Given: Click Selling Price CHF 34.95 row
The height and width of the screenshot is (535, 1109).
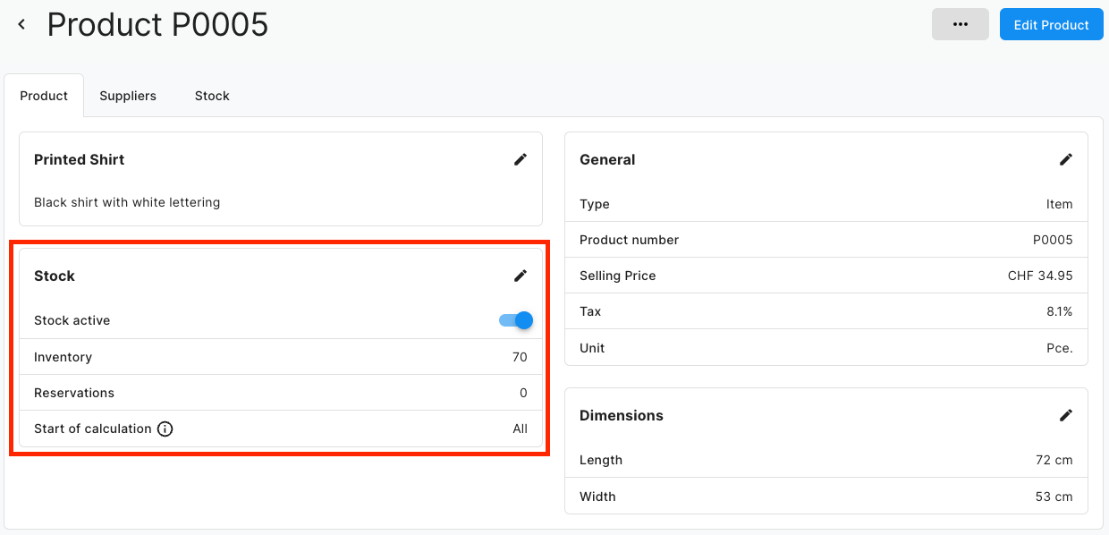Looking at the screenshot, I should click(826, 276).
